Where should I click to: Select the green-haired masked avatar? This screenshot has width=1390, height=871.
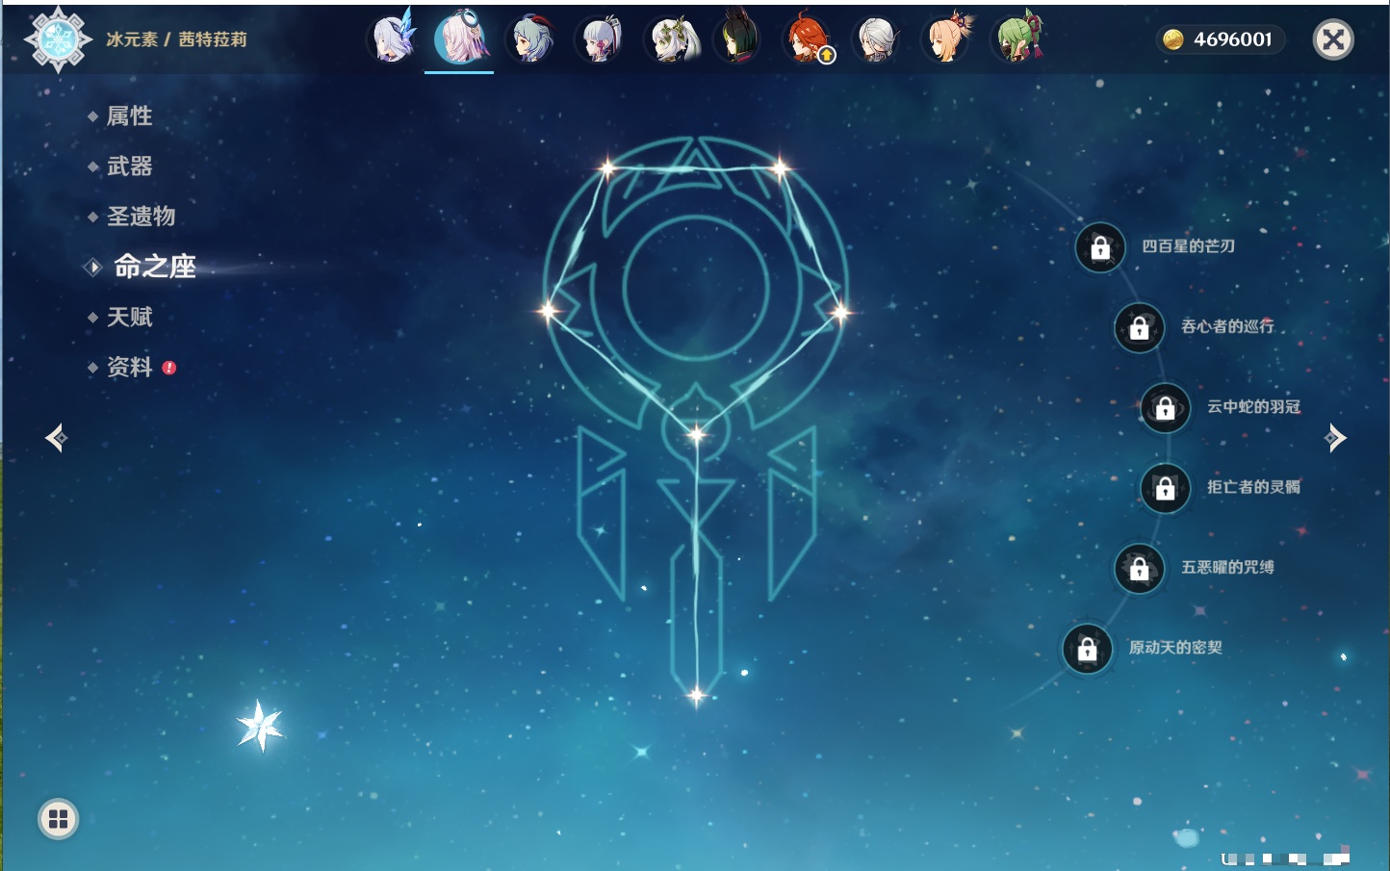tap(1017, 38)
